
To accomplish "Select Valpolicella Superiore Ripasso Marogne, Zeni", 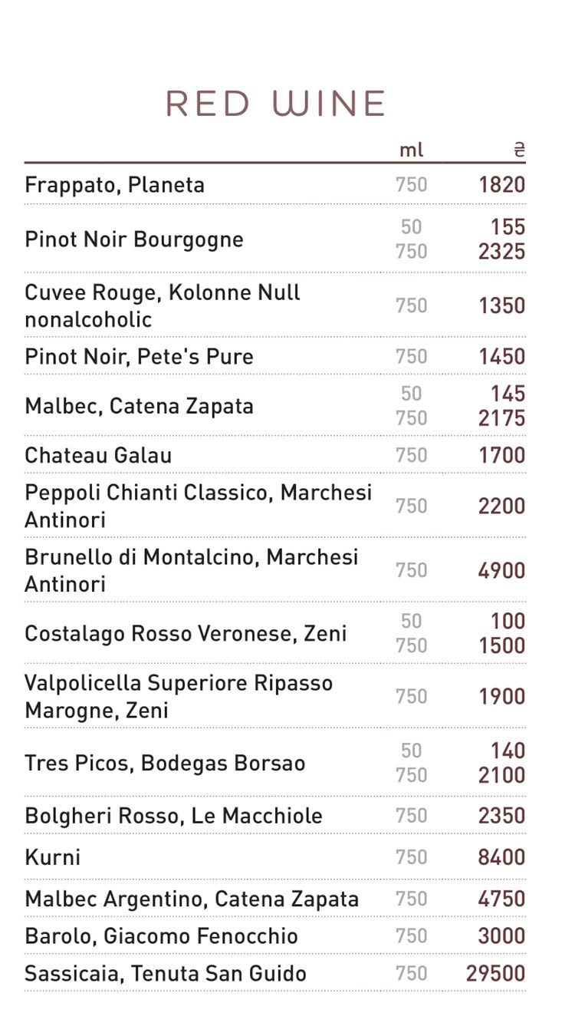I will pos(274,696).
